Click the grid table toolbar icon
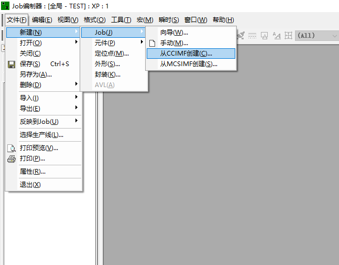 click(288, 36)
